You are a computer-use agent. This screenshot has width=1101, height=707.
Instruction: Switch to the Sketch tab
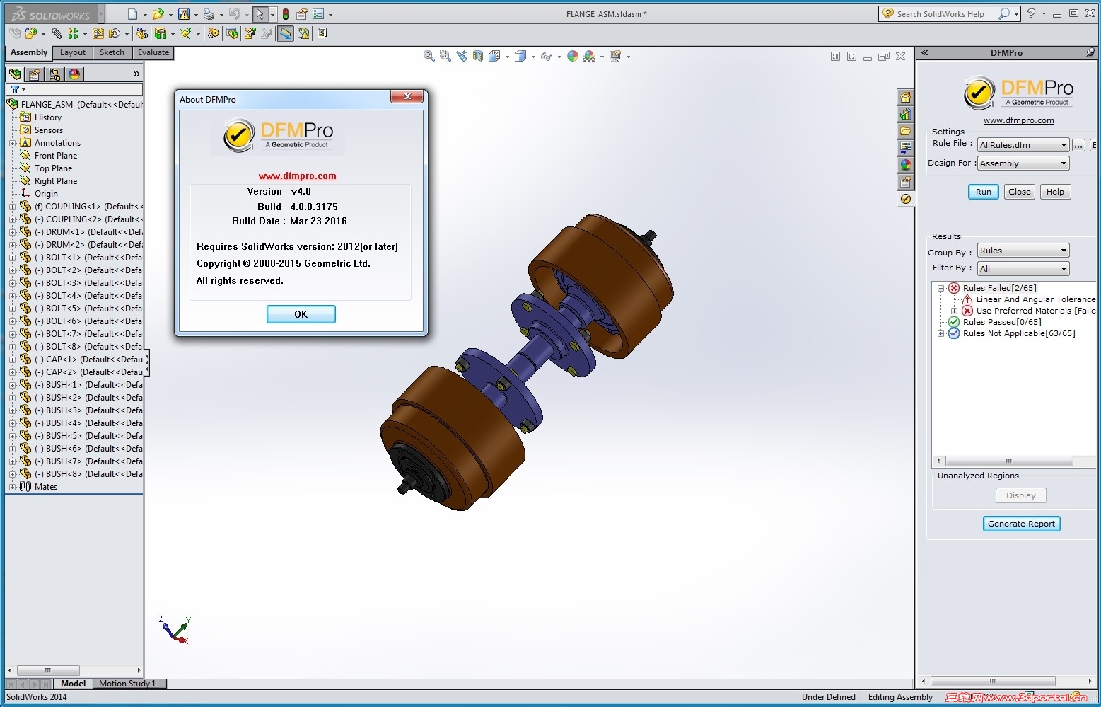click(112, 53)
